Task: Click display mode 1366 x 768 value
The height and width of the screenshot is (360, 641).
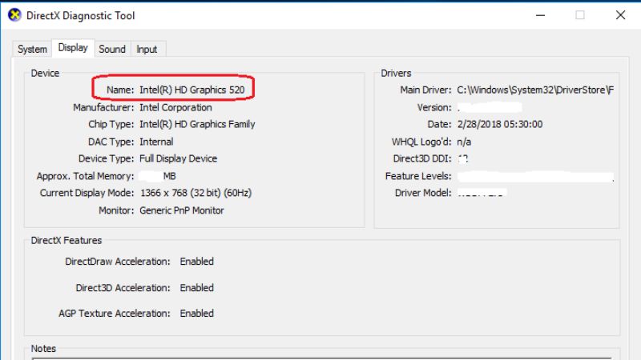Action: (196, 193)
